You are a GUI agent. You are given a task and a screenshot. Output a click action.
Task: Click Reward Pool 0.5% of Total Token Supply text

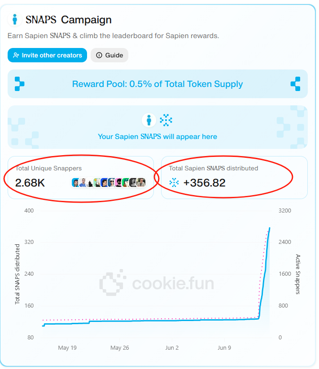click(x=157, y=84)
